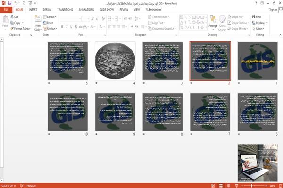283x188 pixels.
Task: Click Copy in the Clipboard group
Action: (x=15, y=23)
